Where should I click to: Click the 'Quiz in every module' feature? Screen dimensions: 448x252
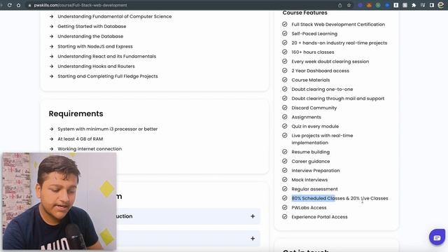(x=315, y=126)
